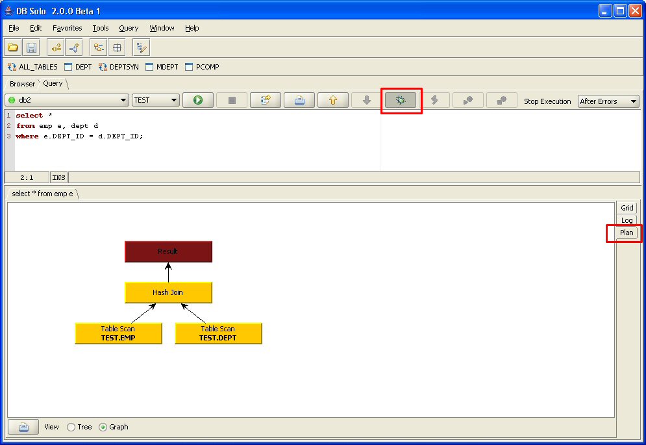The height and width of the screenshot is (445, 646).
Task: Click the stop execution square button
Action: 232,100
